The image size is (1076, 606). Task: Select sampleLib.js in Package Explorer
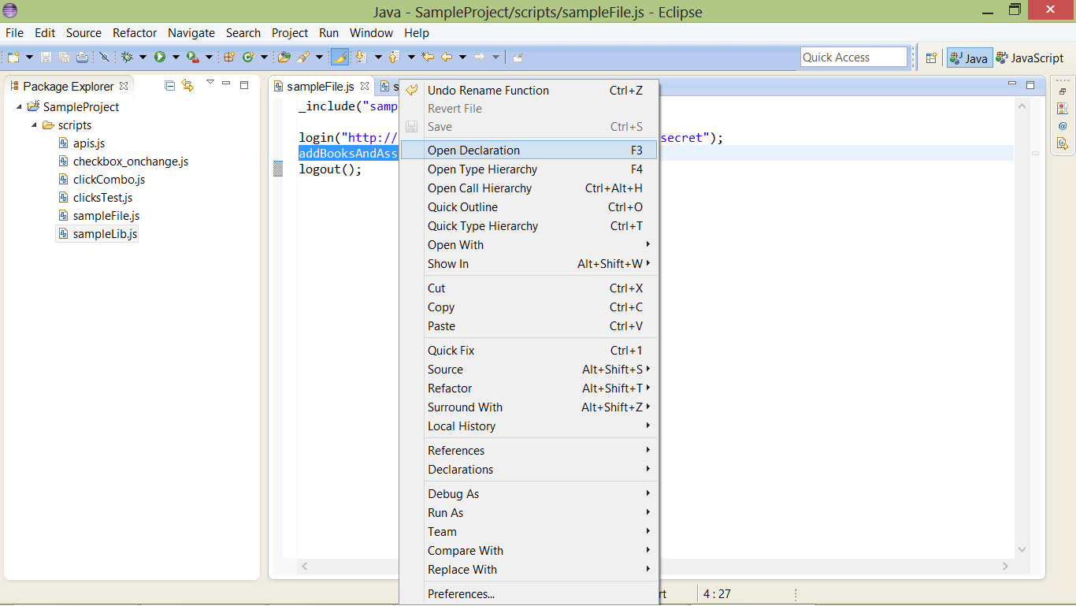[x=105, y=234]
